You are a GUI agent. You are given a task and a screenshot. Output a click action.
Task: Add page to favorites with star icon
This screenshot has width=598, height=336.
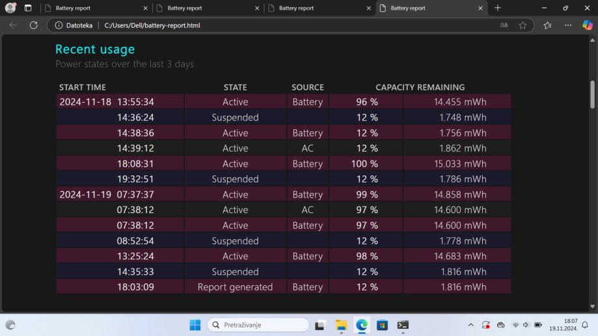pos(523,25)
